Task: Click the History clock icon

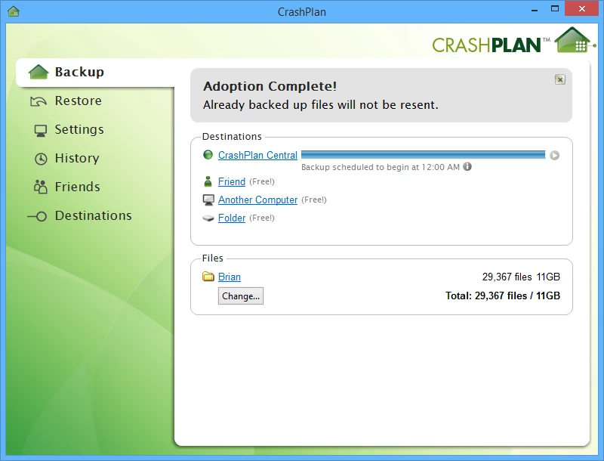Action: (x=41, y=159)
